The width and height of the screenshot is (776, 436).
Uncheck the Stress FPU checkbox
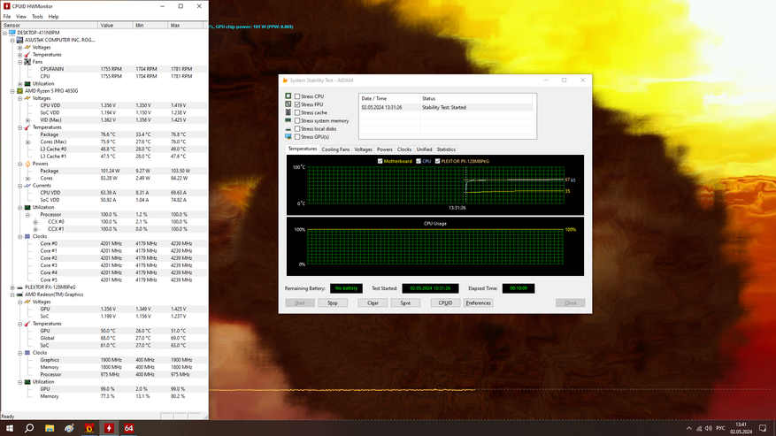coord(297,104)
